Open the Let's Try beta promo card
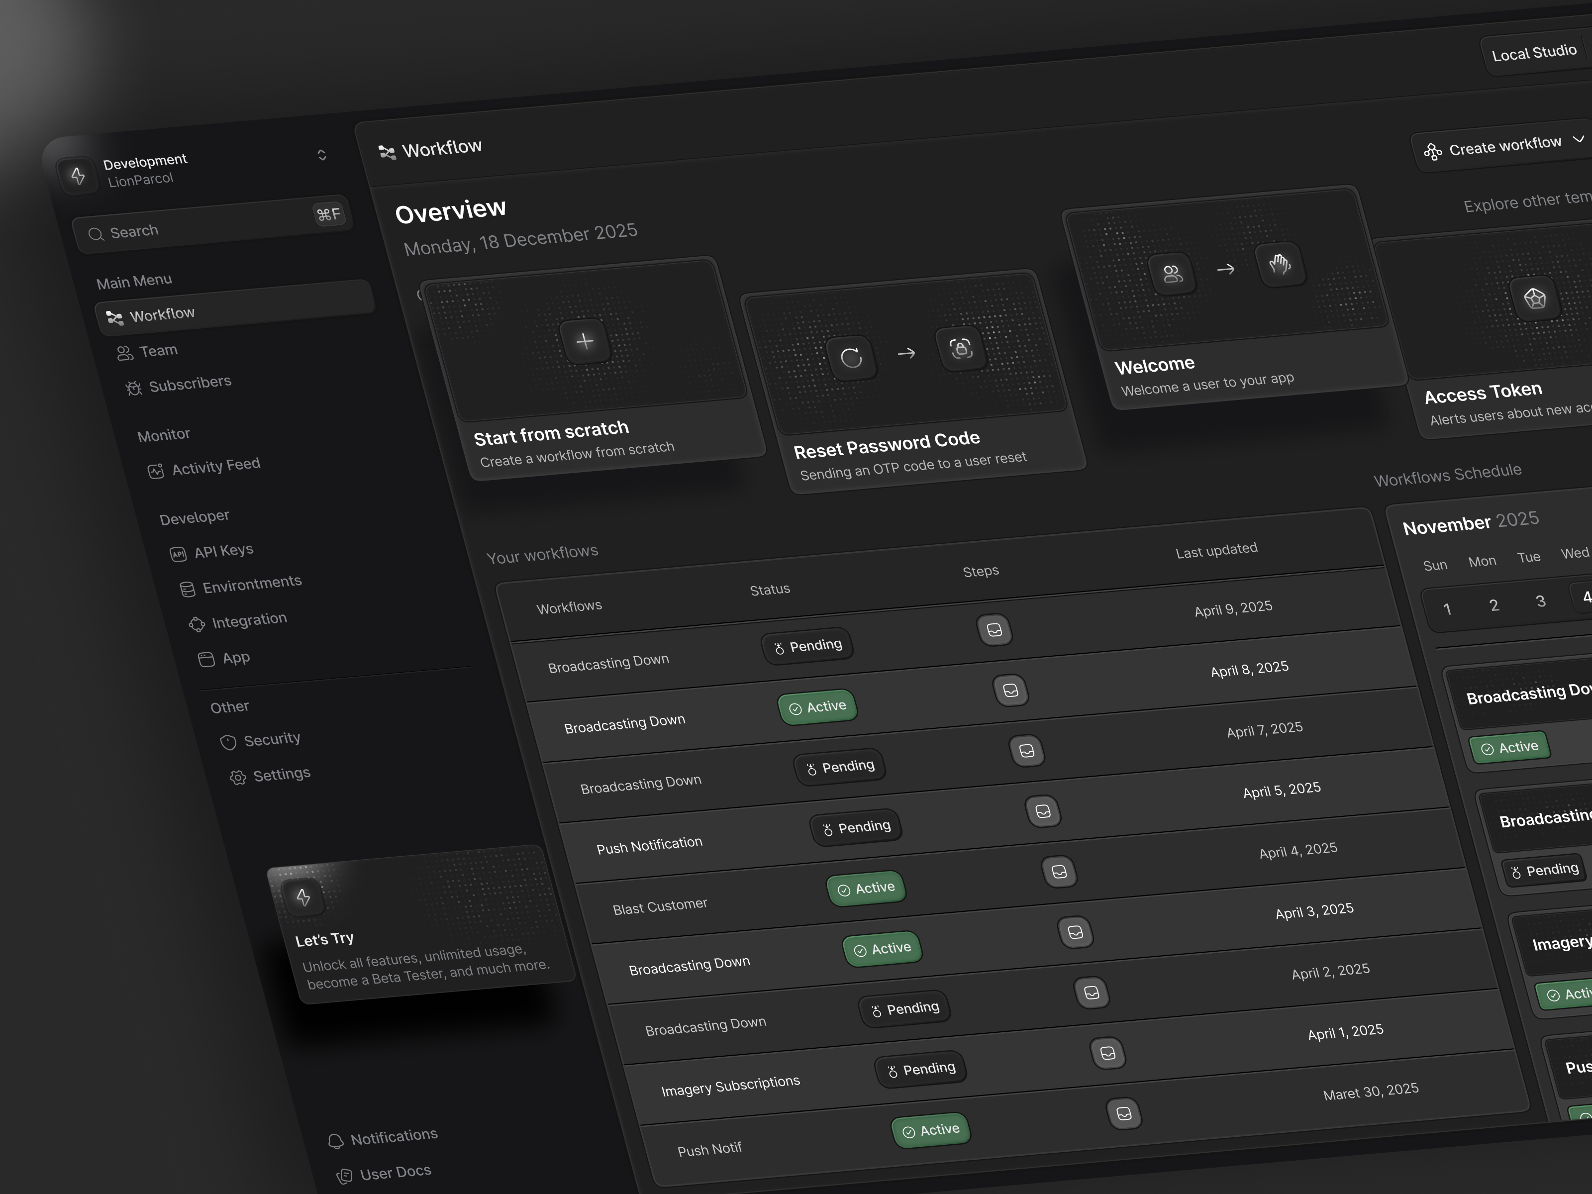Screen dimensions: 1592x1194 pyautogui.click(x=421, y=925)
